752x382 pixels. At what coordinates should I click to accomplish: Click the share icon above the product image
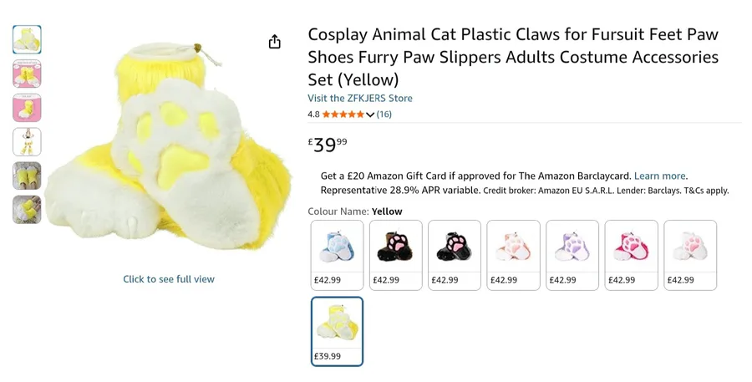click(x=274, y=42)
